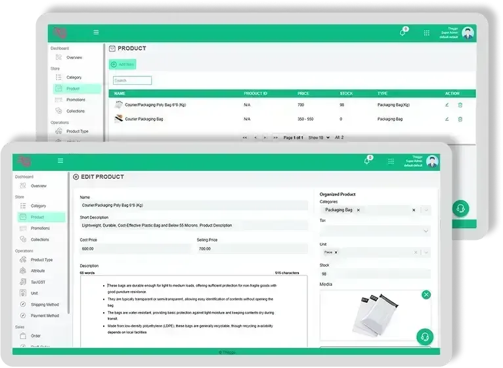Open Product Type in Edit Product sidebar

[41, 260]
